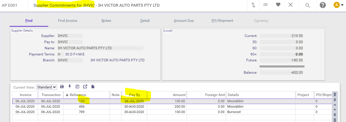346x122 pixels.
Task: Sort by the Invoice column header
Action: 25,95
